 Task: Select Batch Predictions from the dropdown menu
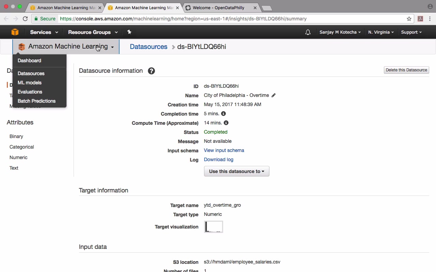pos(36,101)
